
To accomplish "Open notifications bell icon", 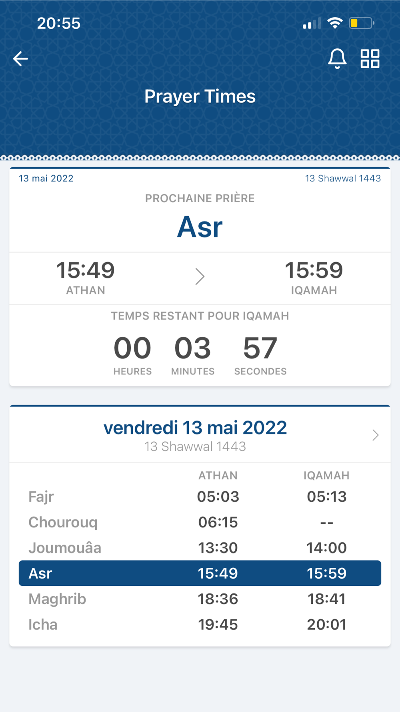I will [337, 59].
